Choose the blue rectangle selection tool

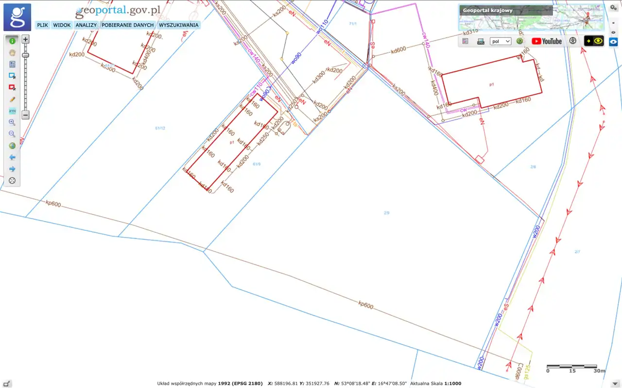[x=12, y=76]
